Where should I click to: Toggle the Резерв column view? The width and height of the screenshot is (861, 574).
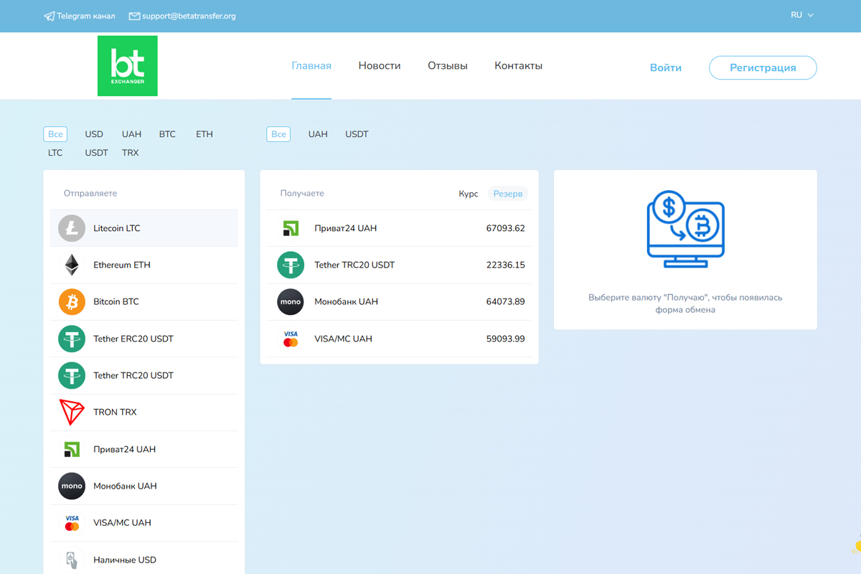508,194
